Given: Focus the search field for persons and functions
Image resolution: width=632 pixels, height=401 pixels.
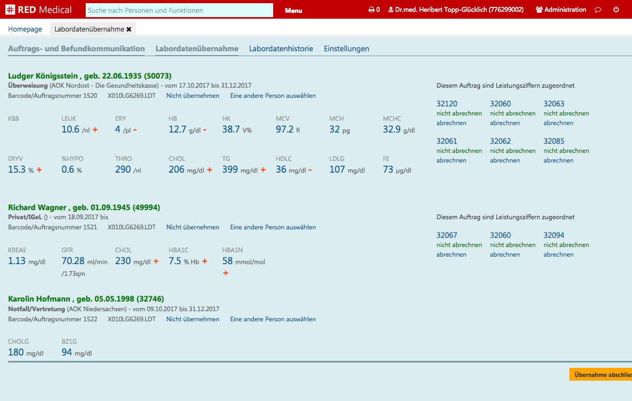Looking at the screenshot, I should point(179,10).
